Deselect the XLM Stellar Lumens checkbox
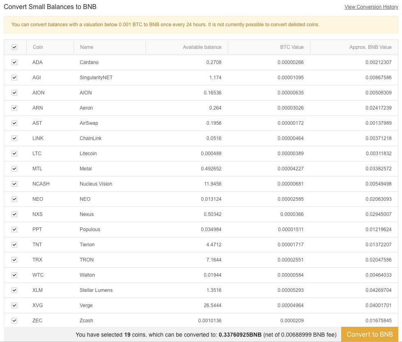Image resolution: width=402 pixels, height=342 pixels. [14, 290]
